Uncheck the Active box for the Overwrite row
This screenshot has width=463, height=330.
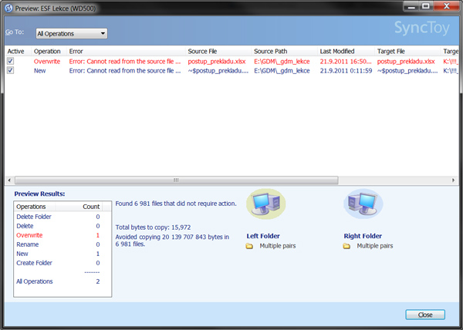point(10,61)
